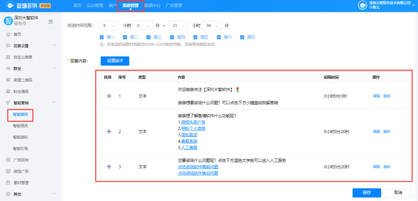418x201 pixels.
Task: Open the 广告管理 top navigation tab
Action: point(174,5)
